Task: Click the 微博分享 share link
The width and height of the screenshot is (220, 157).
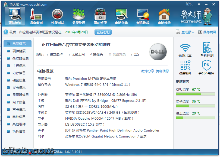Action: pyautogui.click(x=148, y=71)
